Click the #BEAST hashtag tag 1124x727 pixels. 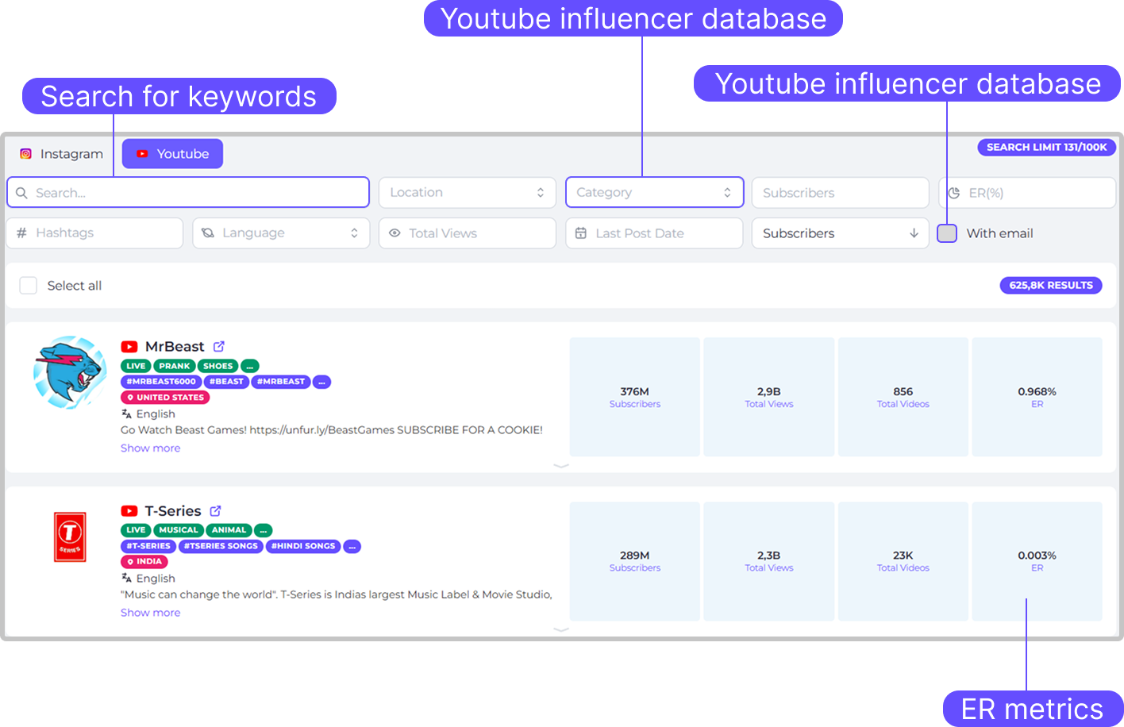coord(226,382)
